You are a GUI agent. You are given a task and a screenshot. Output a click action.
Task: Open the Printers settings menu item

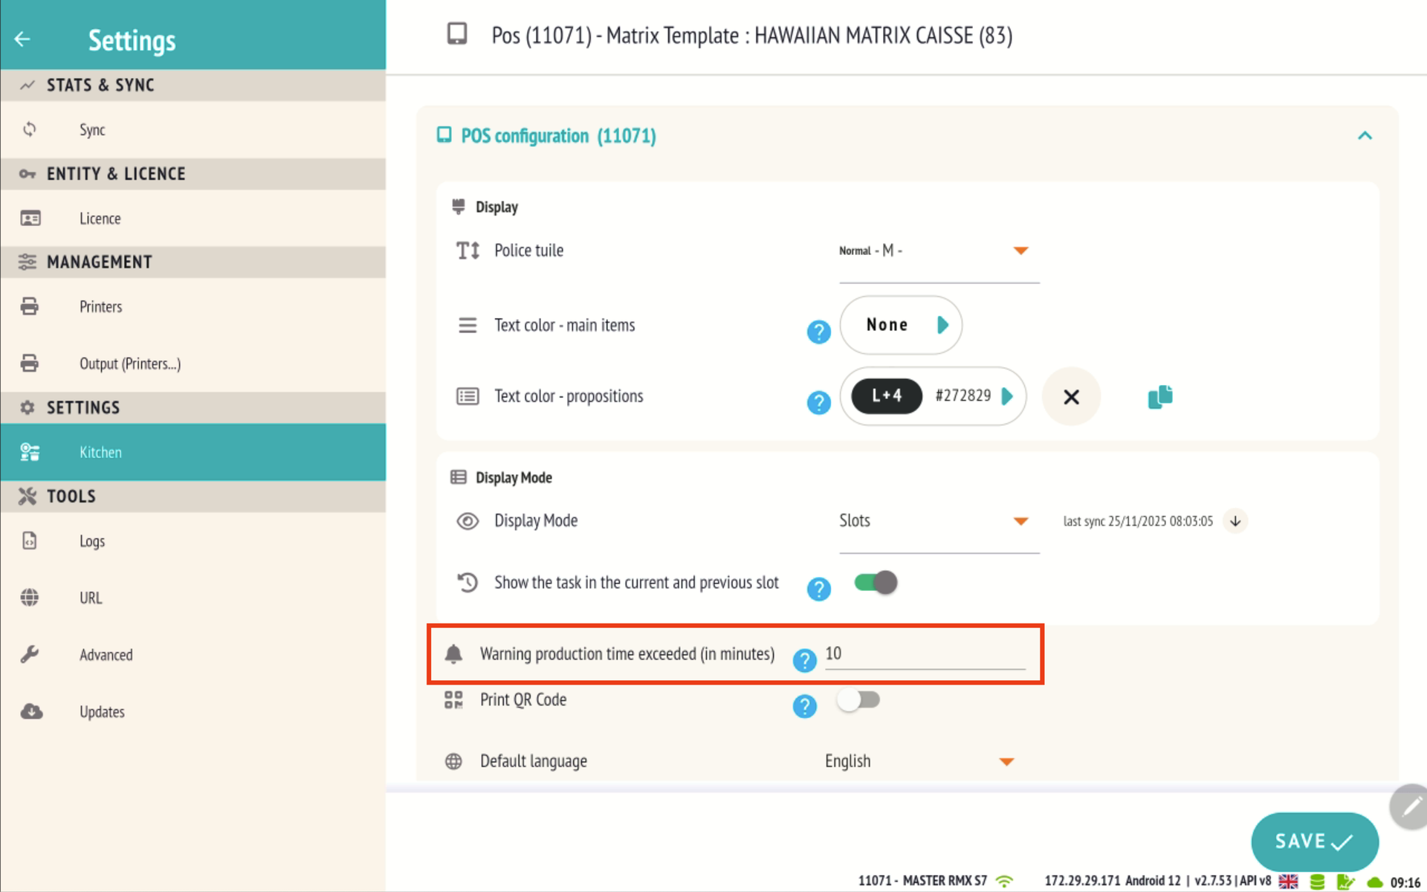(101, 307)
